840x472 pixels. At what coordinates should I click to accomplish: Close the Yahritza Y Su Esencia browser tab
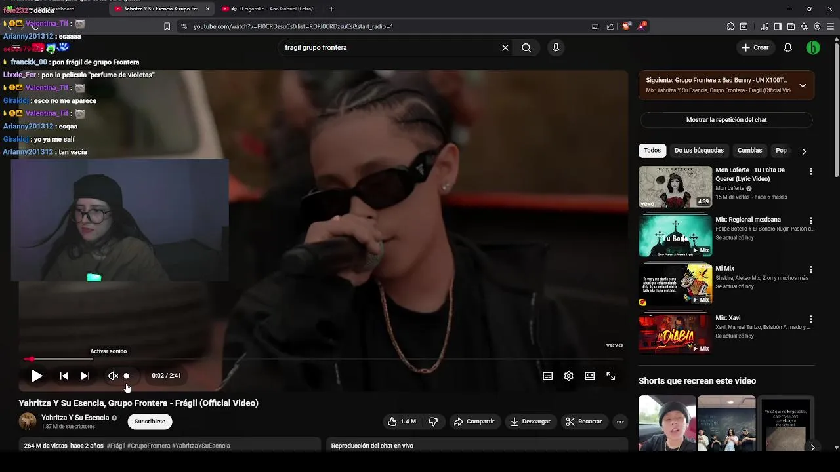click(x=208, y=9)
